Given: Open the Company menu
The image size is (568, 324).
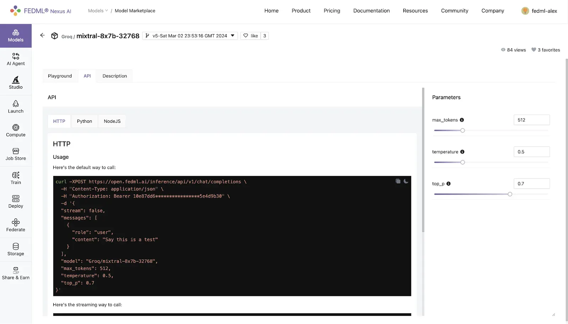Looking at the screenshot, I should point(493,11).
